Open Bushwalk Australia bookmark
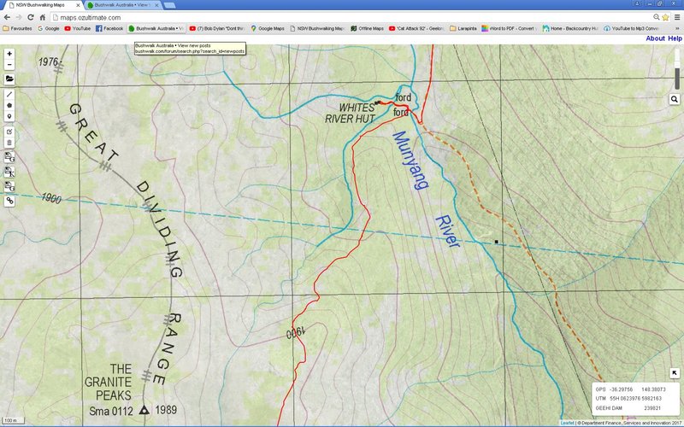The height and width of the screenshot is (427, 684). point(156,28)
